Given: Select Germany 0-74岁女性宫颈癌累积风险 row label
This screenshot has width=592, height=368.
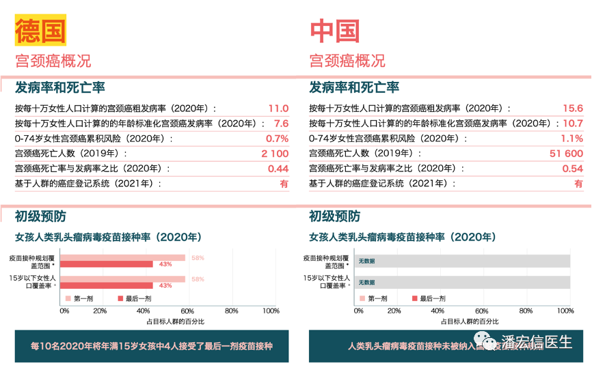Looking at the screenshot, I should pos(94,139).
